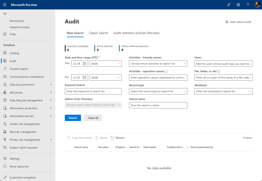
Task: Expand Information barriers chevron
Action: pos(51,116)
